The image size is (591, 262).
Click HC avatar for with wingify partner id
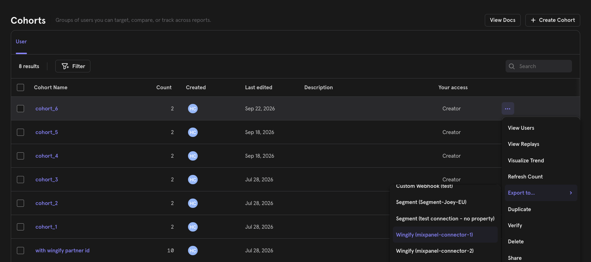click(x=193, y=251)
